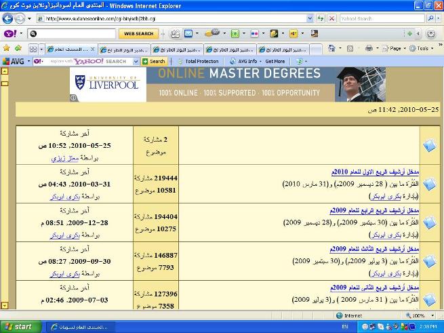This screenshot has width=444, height=333.
Task: Open the search provider dropdown arrow
Action: [x=439, y=19]
